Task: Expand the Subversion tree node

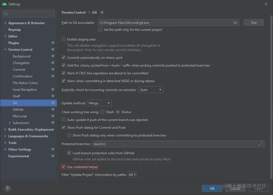Action: (10, 123)
